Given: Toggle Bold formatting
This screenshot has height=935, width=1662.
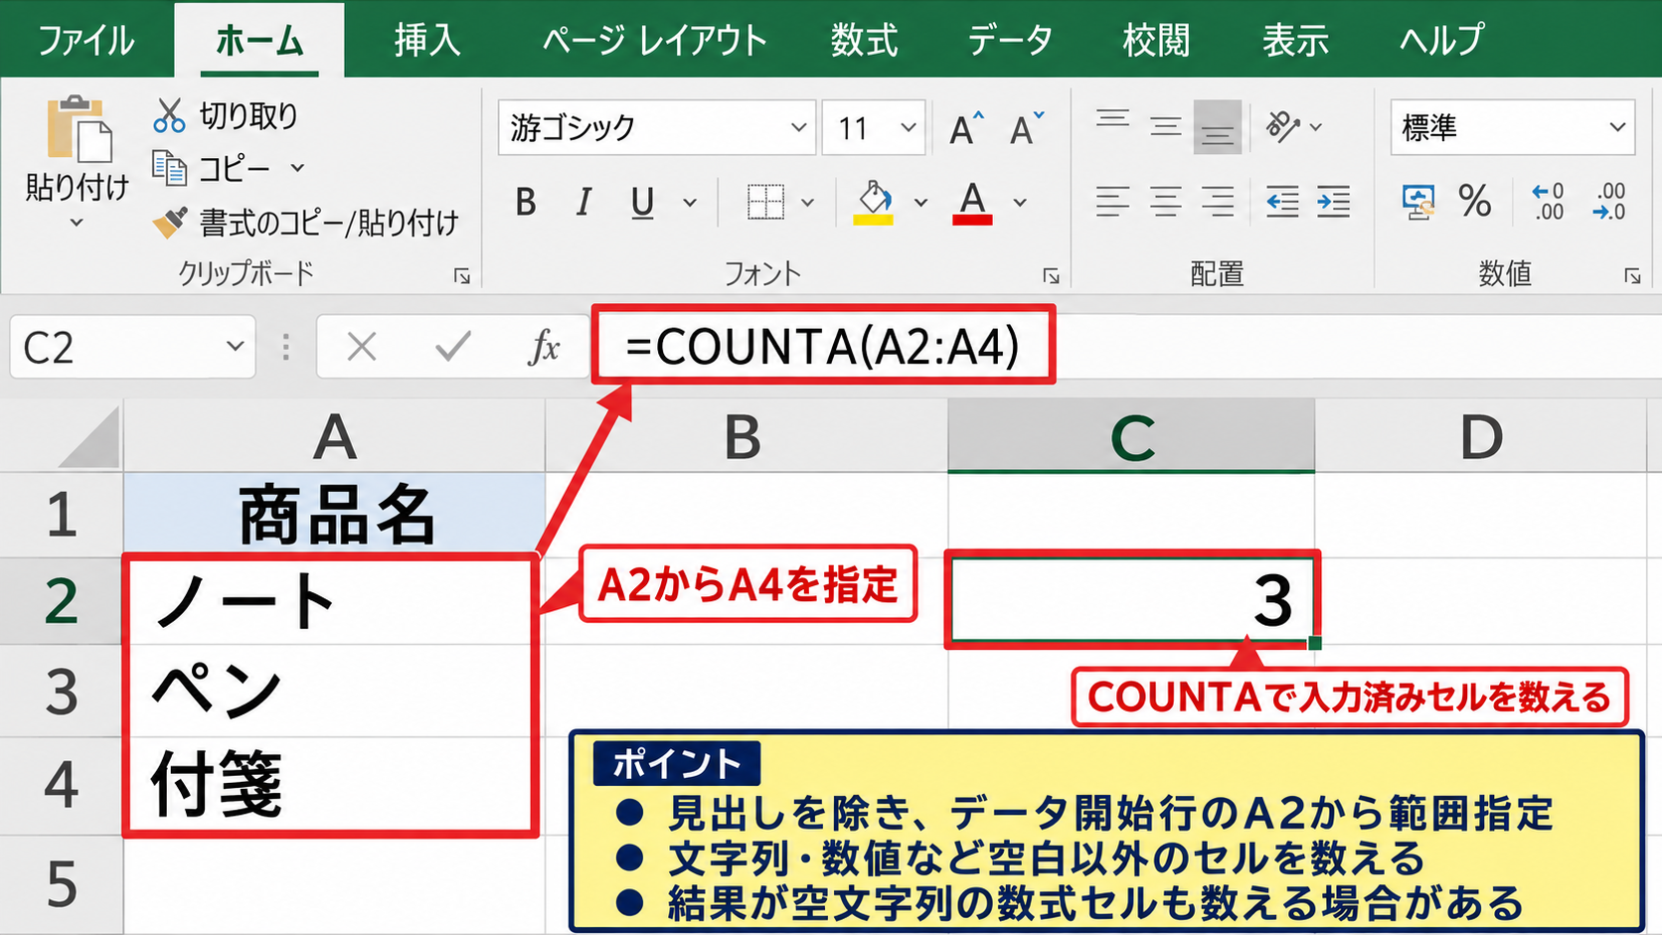Looking at the screenshot, I should click(526, 203).
